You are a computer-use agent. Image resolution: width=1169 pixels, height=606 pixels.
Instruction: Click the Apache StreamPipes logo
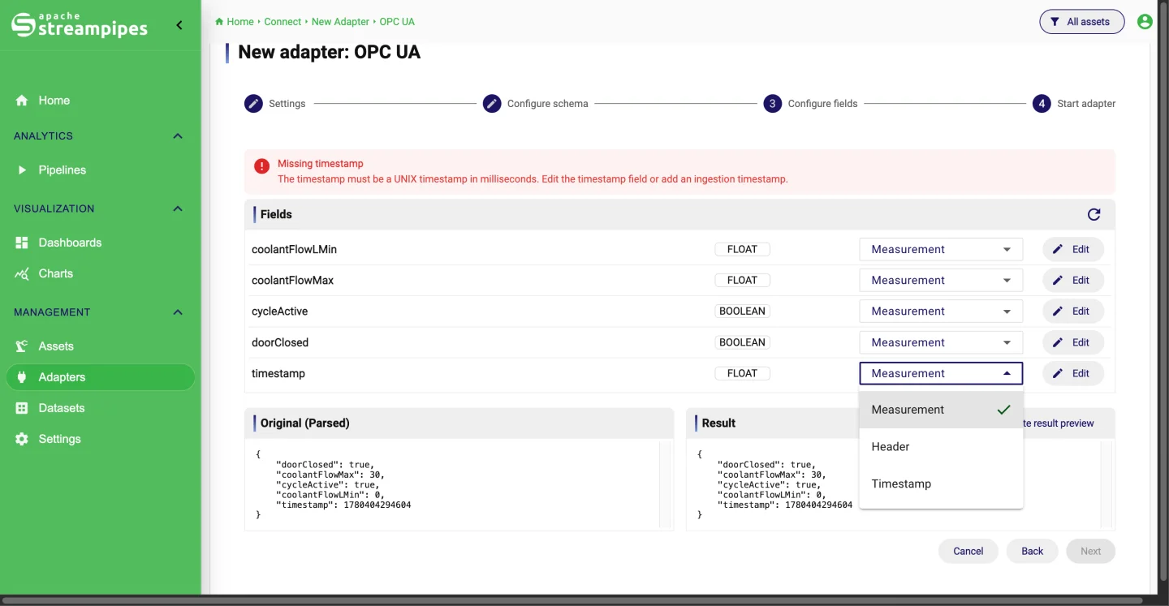[80, 24]
